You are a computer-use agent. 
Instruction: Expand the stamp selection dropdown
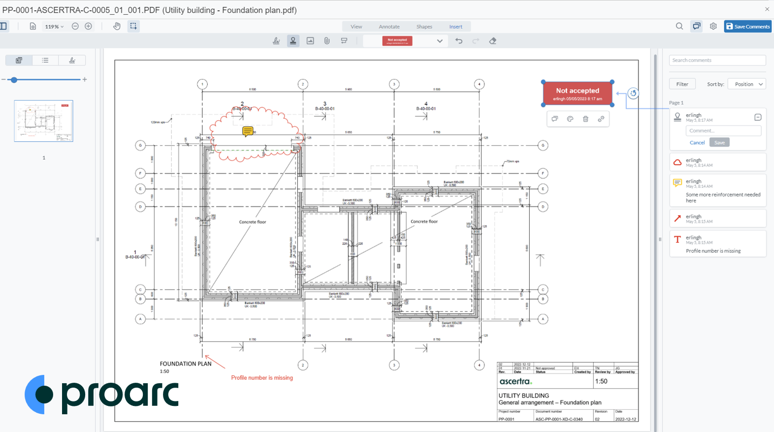[440, 41]
